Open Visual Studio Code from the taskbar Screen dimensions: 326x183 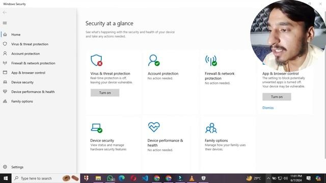145,178
